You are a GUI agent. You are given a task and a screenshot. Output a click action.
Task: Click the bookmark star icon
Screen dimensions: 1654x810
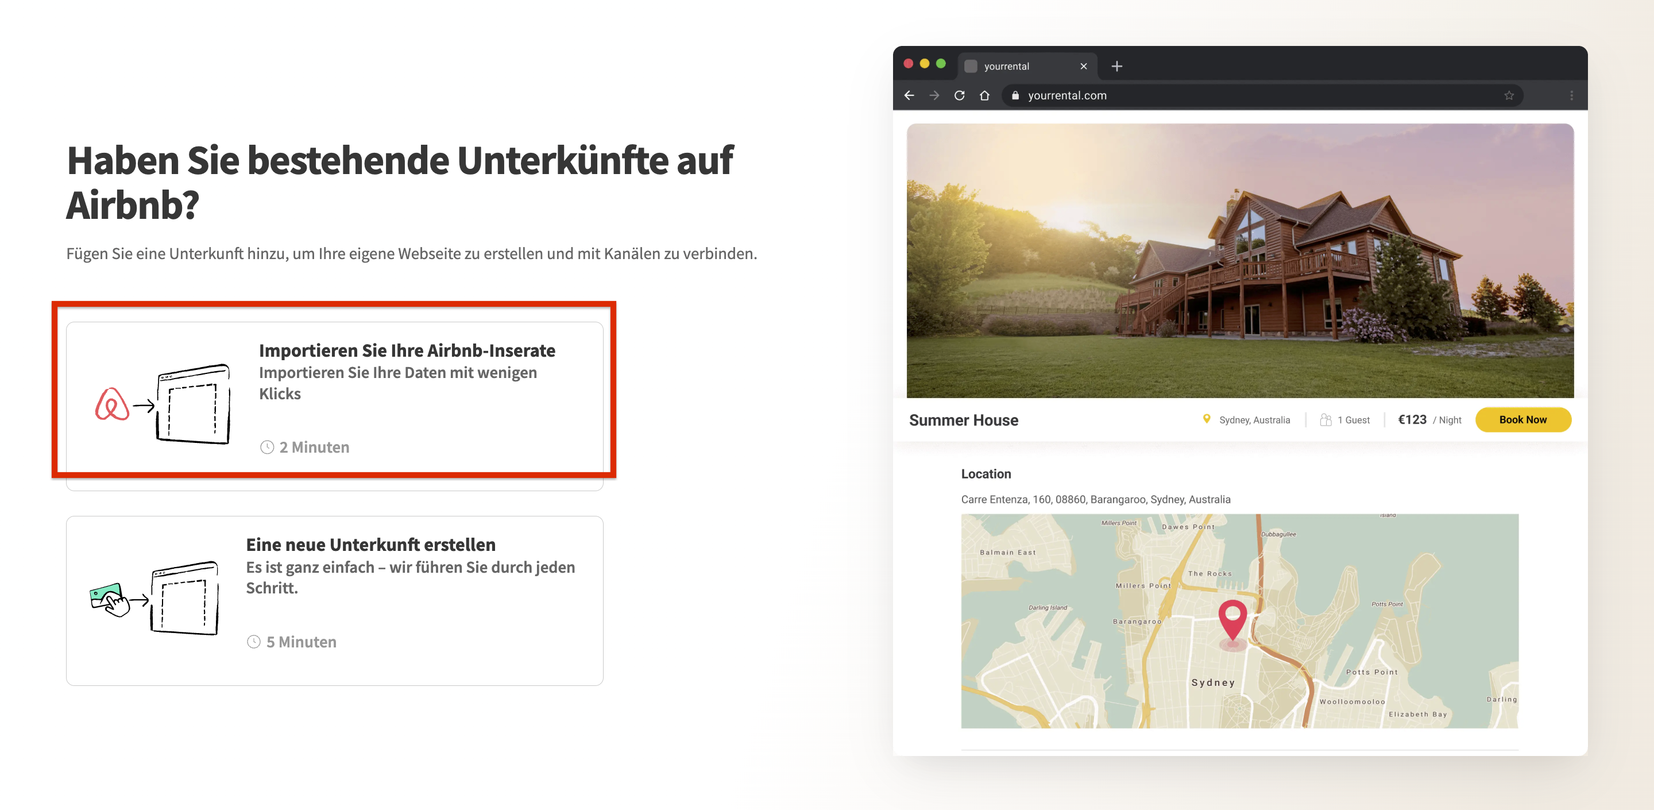tap(1509, 96)
